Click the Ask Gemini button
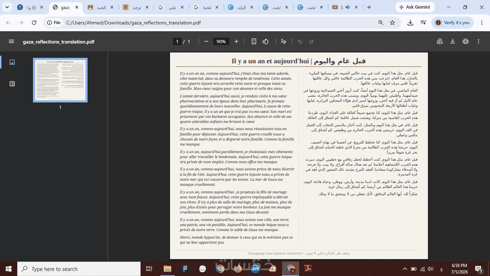490x276 pixels. click(x=415, y=7)
